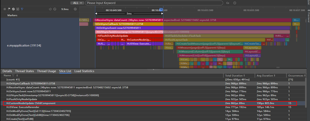The width and height of the screenshot is (310, 121).
Task: Open the ALL filter dropdown
Action: [x=77, y=3]
